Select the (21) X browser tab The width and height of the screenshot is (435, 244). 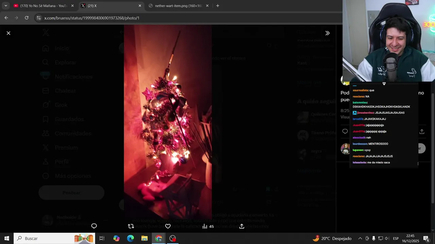click(x=111, y=6)
